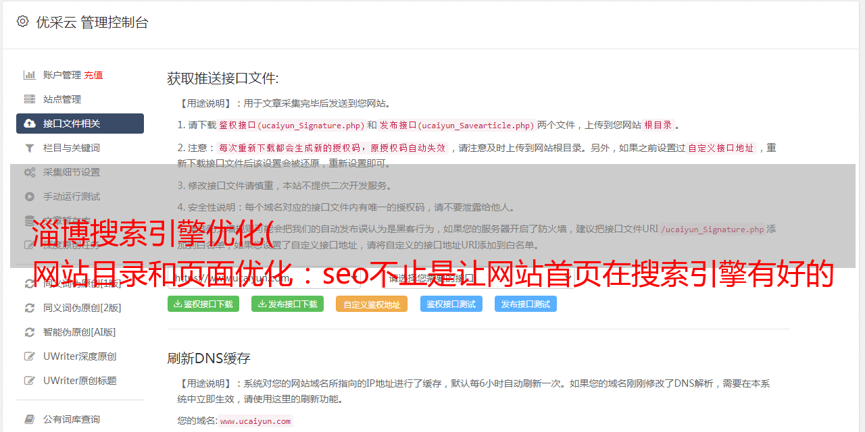Click the 刷新DNS缓存 heading
The image size is (865, 432).
coord(209,358)
